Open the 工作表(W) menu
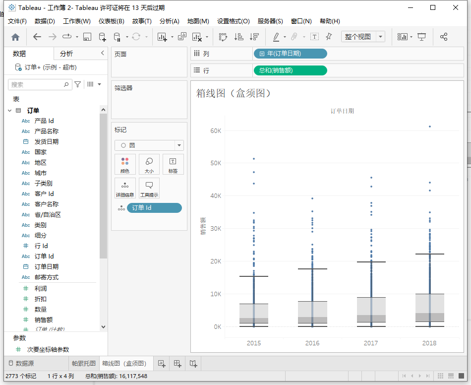Screen dimensions: 471x385 [76, 21]
